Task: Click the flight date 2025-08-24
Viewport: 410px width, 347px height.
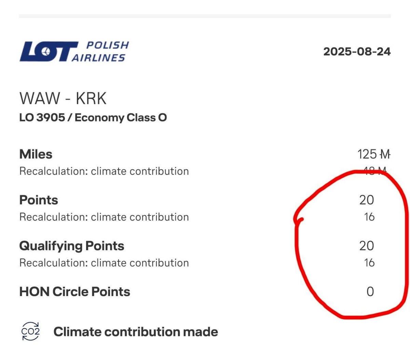Action: (x=357, y=52)
